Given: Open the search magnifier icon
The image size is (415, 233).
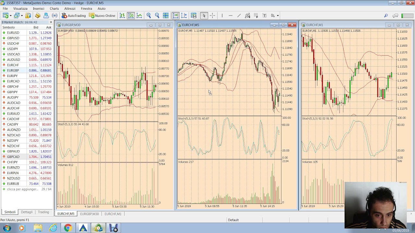Looking at the screenshot, I should point(386,16).
